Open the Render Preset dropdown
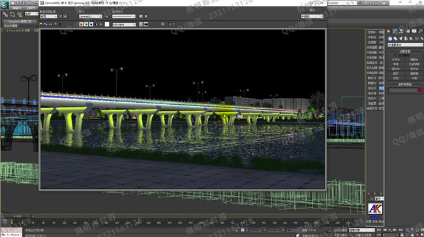This screenshot has width=424, height=237. pos(123,16)
